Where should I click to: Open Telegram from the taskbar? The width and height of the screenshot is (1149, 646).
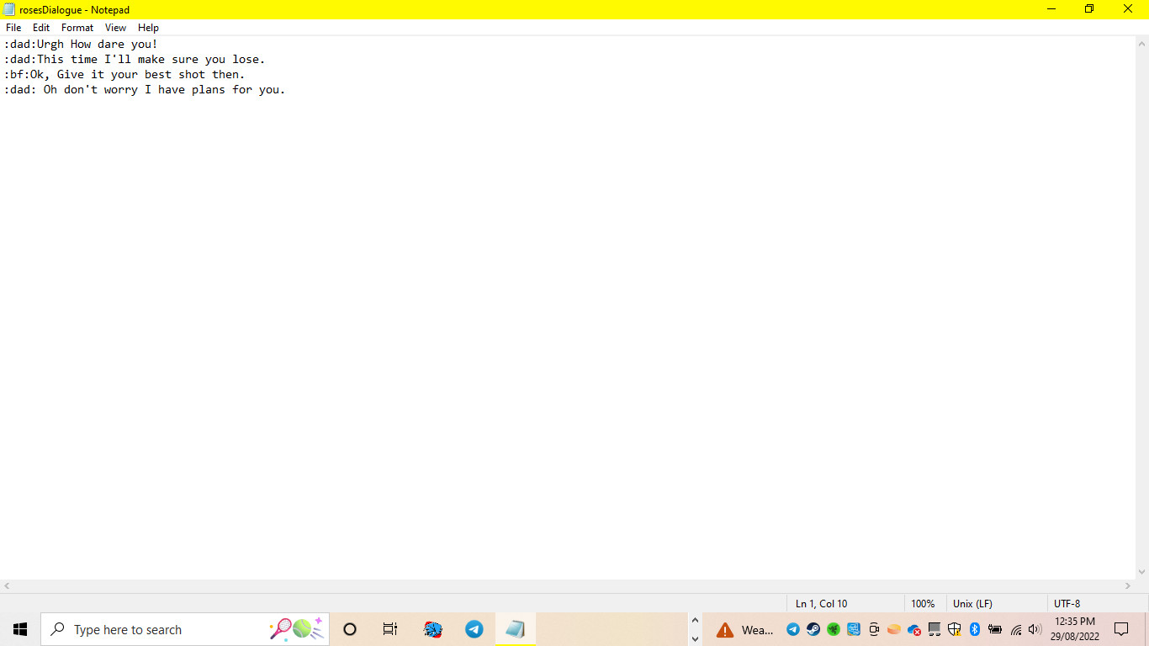pyautogui.click(x=474, y=629)
